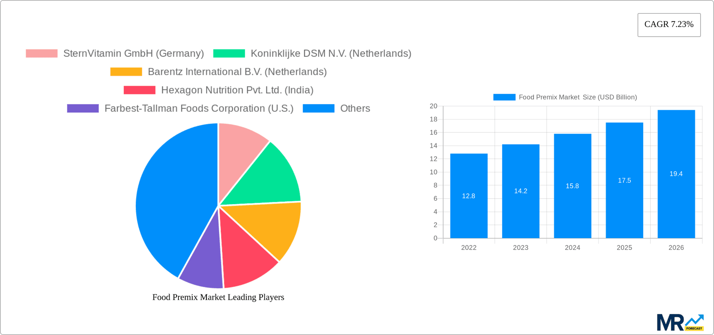The image size is (714, 335).
Task: Select the 2024 axis label
Action: [572, 248]
